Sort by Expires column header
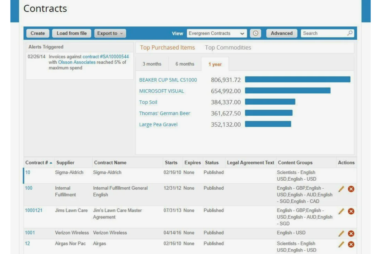 coord(193,163)
